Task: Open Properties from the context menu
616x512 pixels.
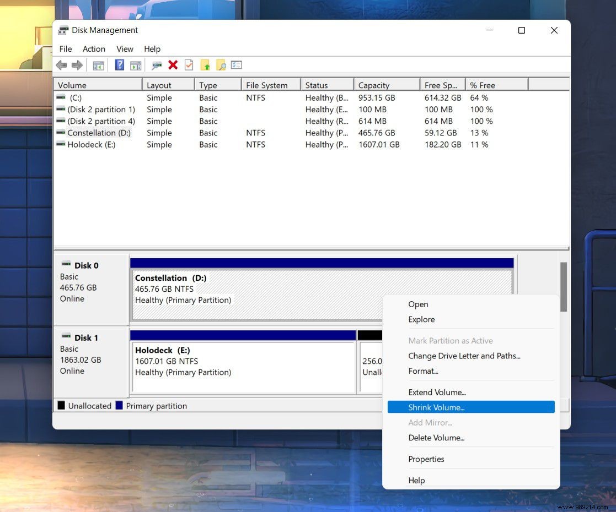Action: (426, 459)
